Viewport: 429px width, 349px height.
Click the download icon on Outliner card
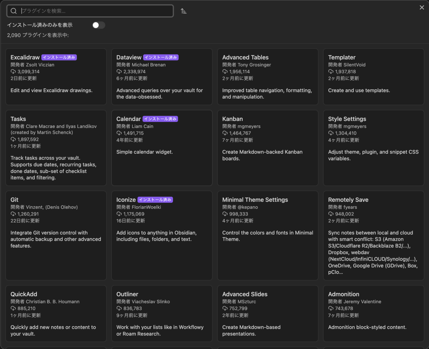(x=119, y=309)
